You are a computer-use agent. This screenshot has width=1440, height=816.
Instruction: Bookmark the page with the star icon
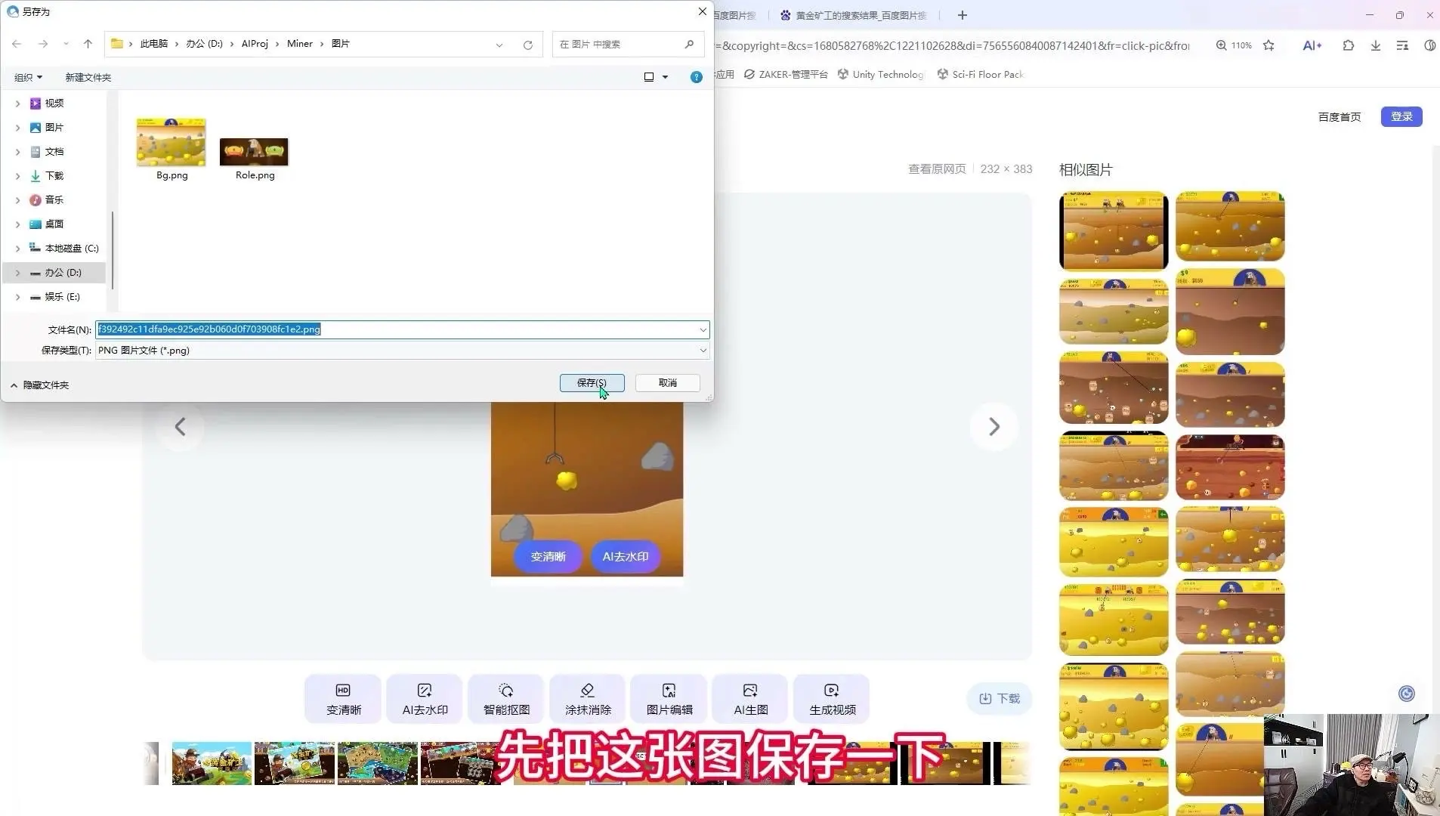point(1268,45)
